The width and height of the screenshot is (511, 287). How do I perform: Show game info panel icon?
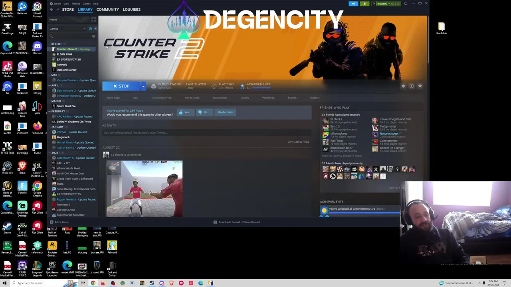412,86
